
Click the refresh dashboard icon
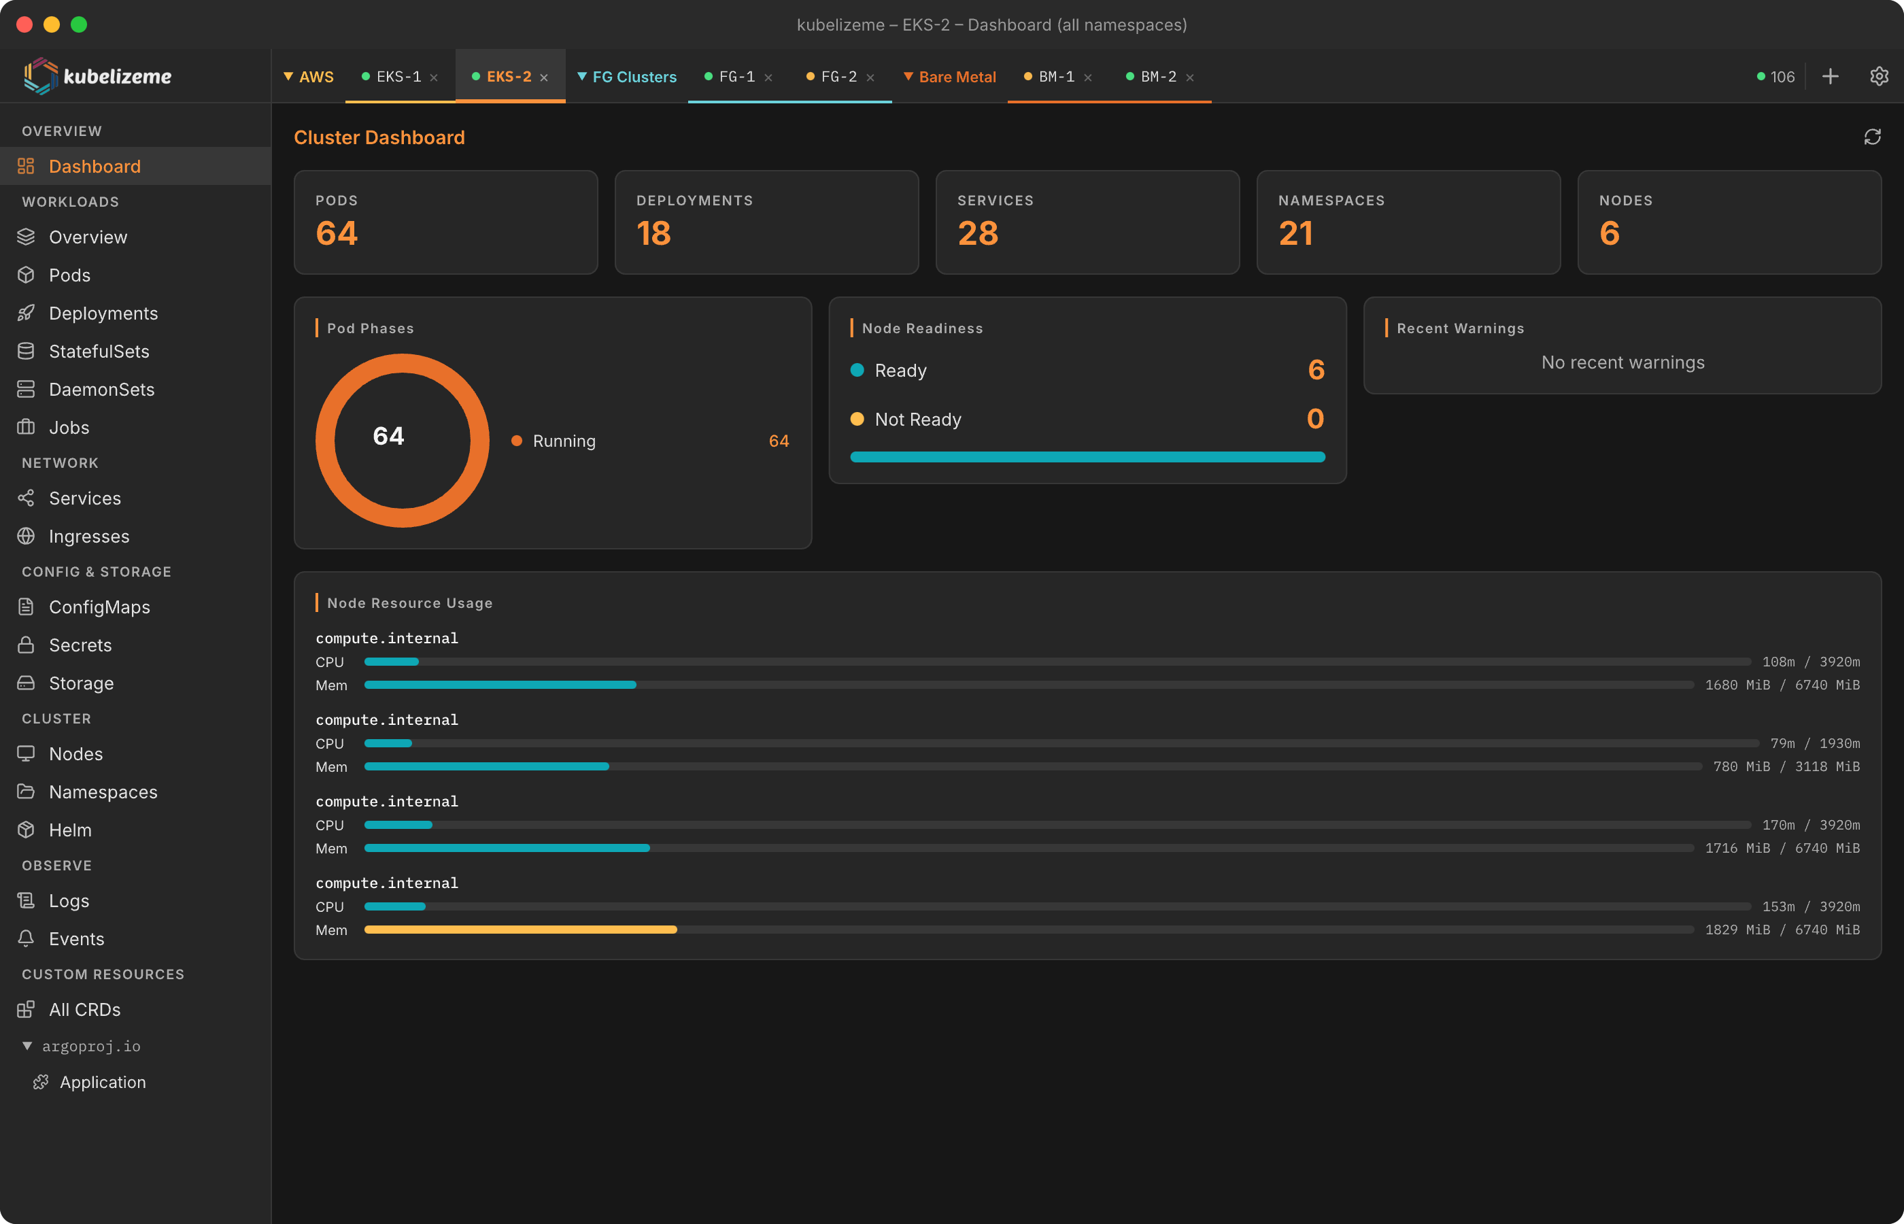coord(1872,137)
